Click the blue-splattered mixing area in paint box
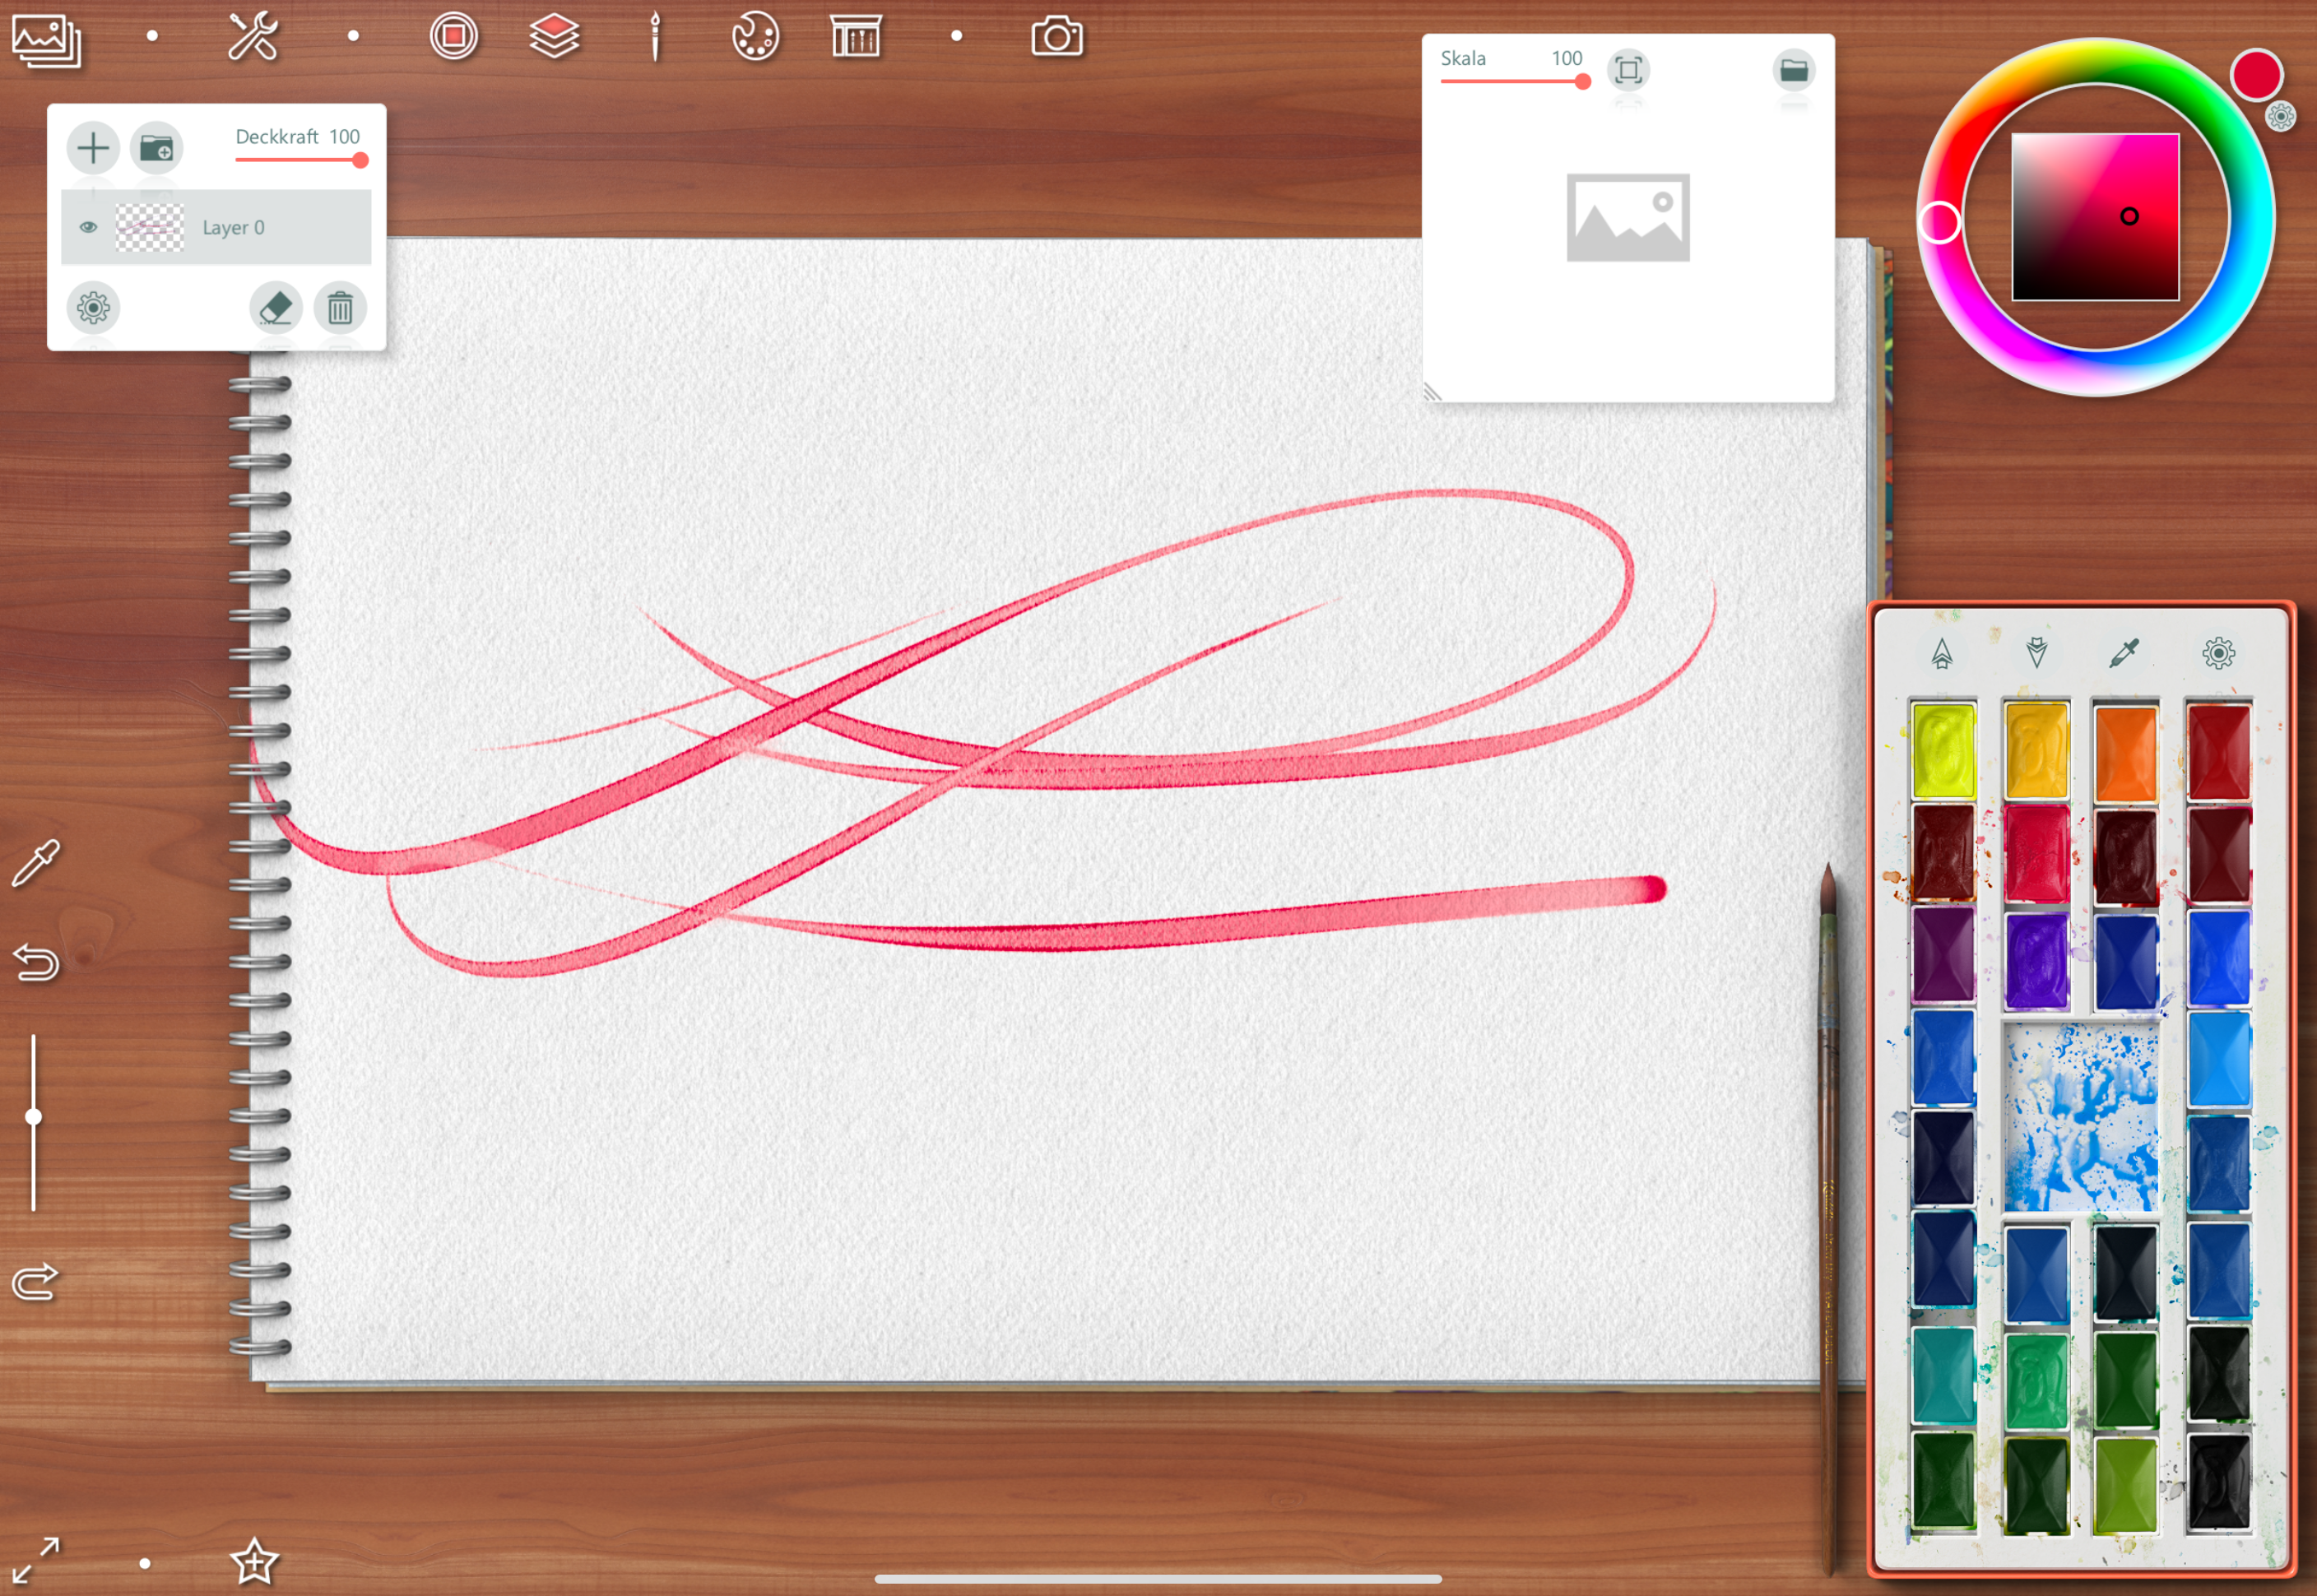The height and width of the screenshot is (1596, 2317). pyautogui.click(x=2081, y=1117)
